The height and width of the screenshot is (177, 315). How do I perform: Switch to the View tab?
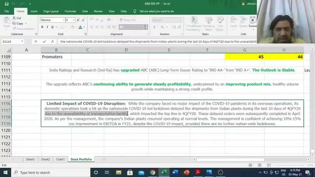112,11
